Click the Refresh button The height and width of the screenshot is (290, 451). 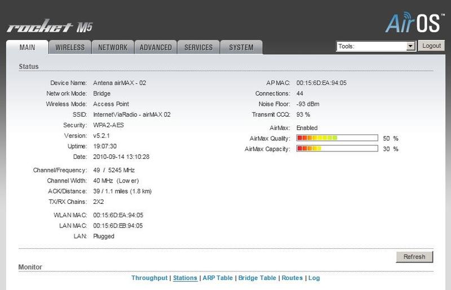pyautogui.click(x=414, y=257)
